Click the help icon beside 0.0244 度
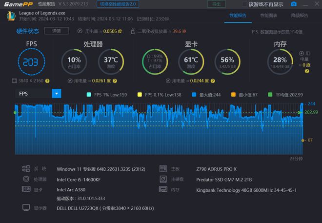 [213, 81]
